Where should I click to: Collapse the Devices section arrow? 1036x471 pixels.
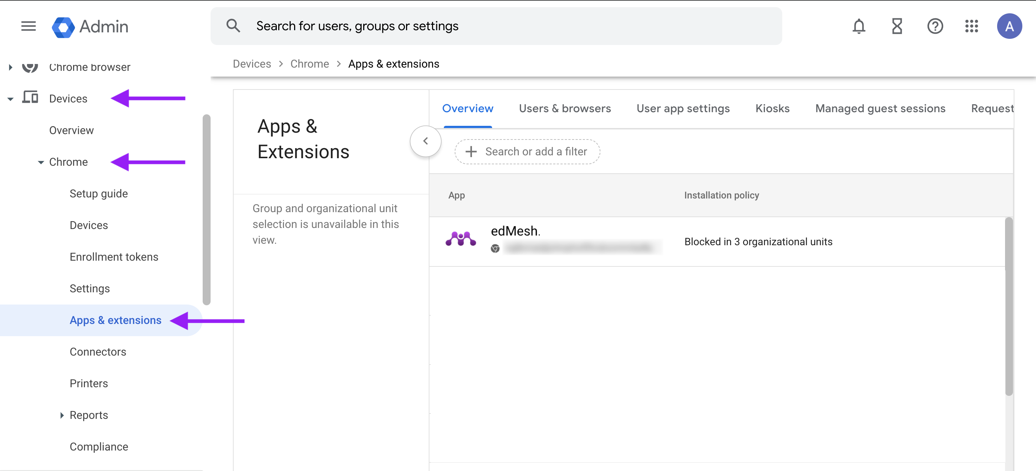coord(10,99)
